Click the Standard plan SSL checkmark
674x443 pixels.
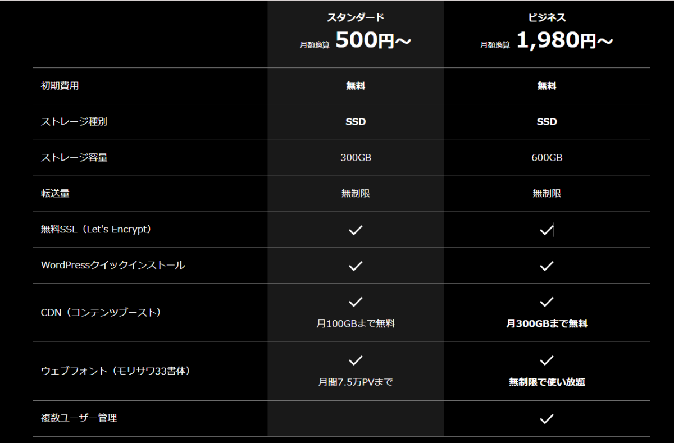(x=356, y=230)
